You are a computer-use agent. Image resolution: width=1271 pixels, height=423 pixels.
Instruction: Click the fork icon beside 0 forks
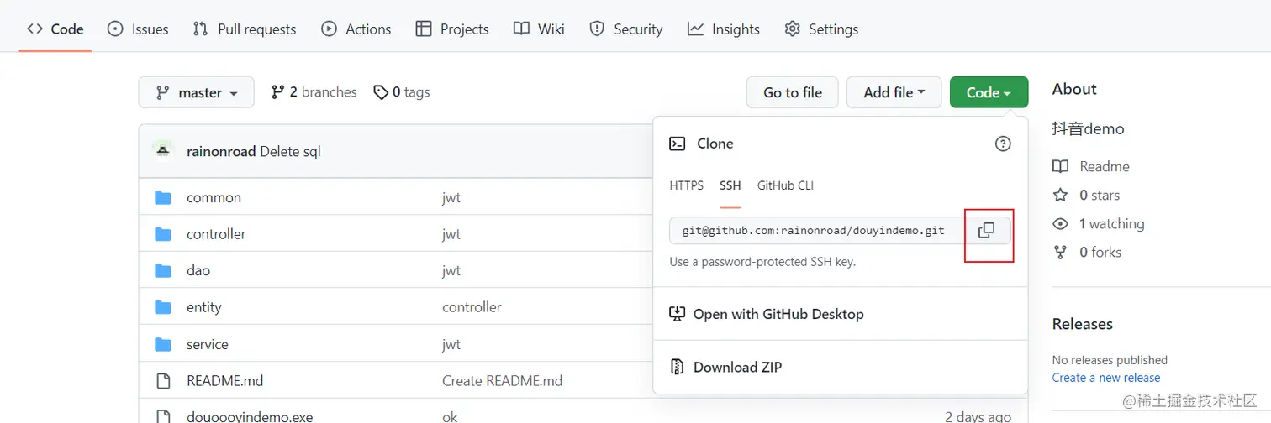(x=1061, y=252)
